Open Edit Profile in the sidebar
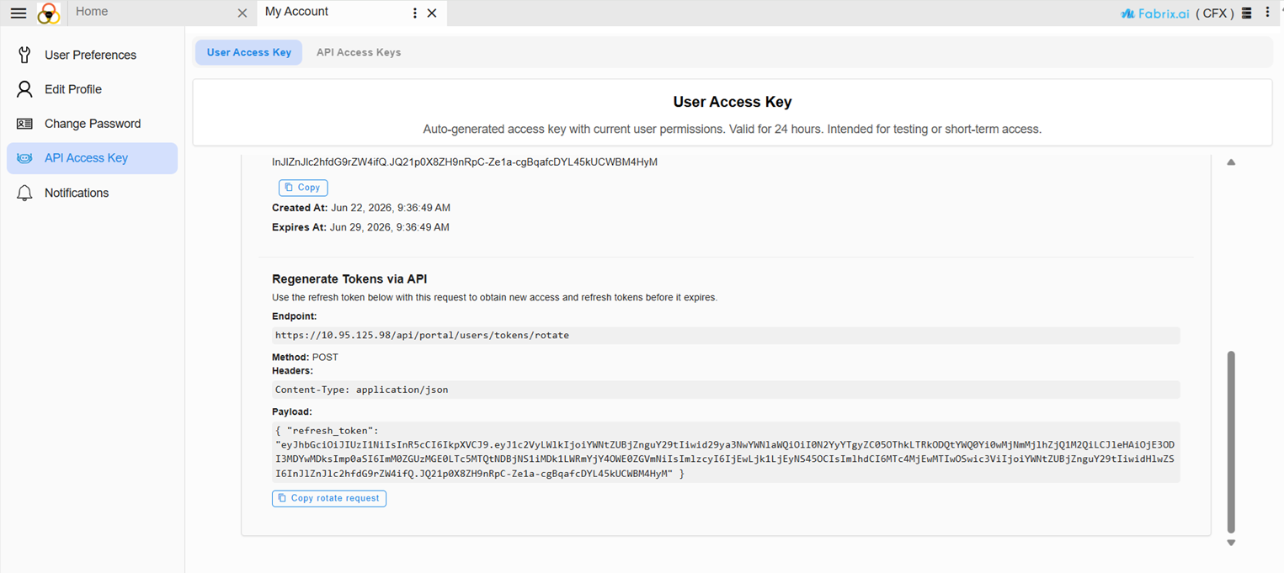Image resolution: width=1284 pixels, height=573 pixels. [92, 89]
